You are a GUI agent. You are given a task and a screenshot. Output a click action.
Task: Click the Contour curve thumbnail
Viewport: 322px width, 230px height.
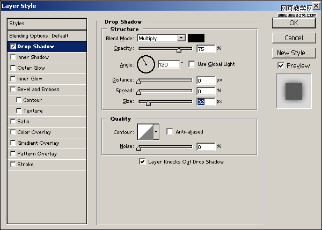pos(145,132)
